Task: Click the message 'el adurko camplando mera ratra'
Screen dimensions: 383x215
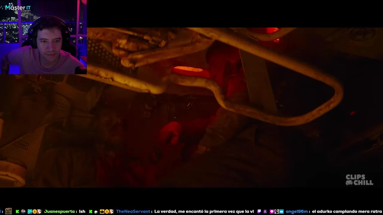Action: coord(346,211)
